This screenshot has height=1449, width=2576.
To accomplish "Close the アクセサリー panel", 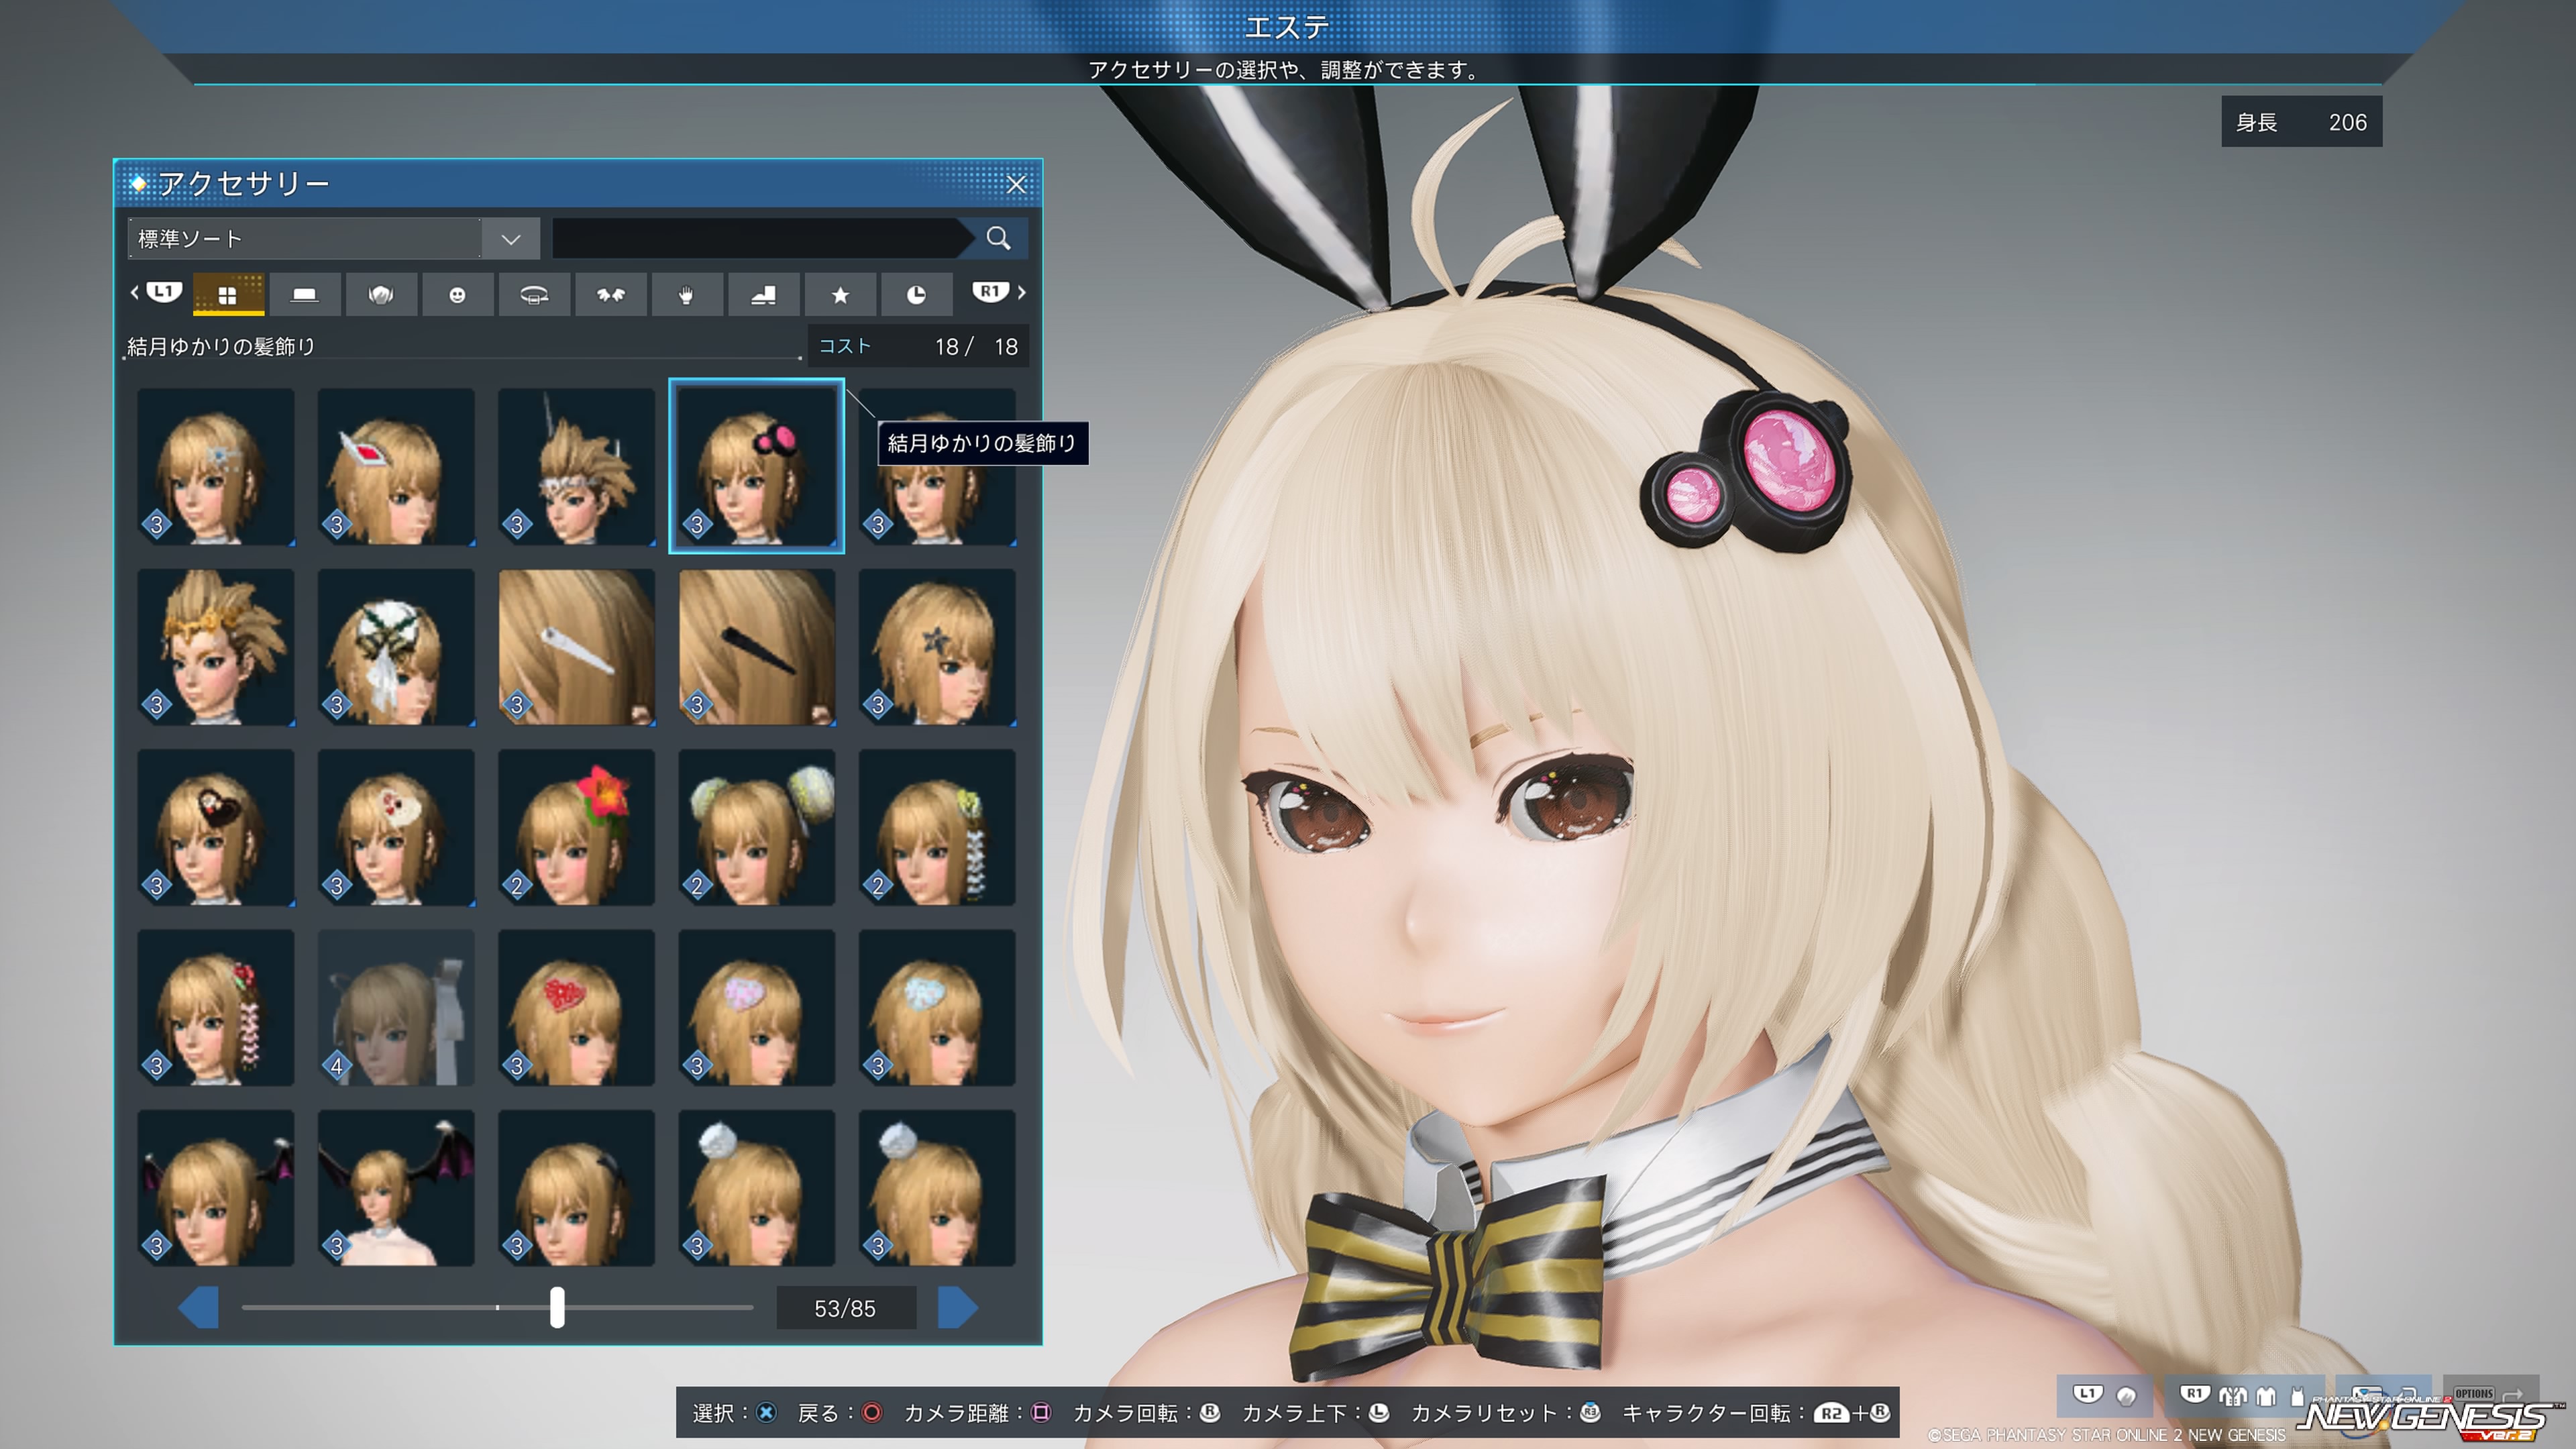I will [x=1016, y=184].
